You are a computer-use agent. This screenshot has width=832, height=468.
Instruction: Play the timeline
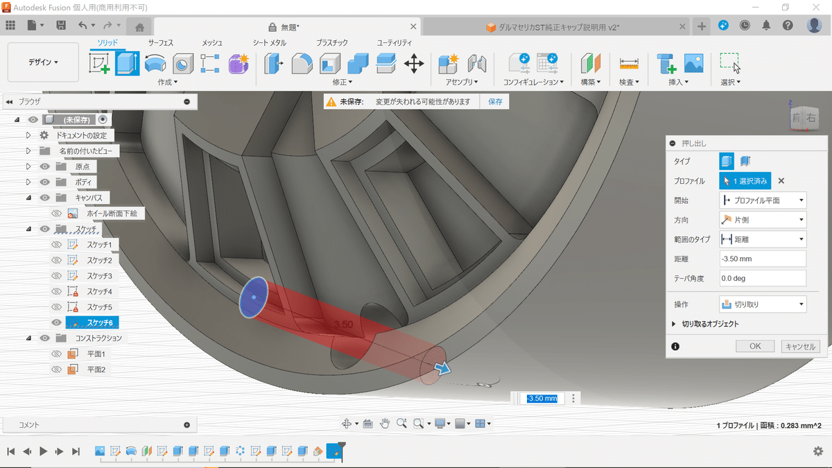(44, 451)
